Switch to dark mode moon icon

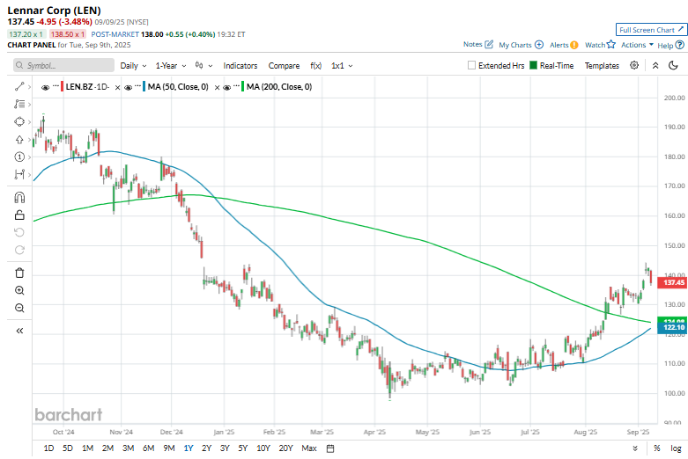click(x=673, y=65)
